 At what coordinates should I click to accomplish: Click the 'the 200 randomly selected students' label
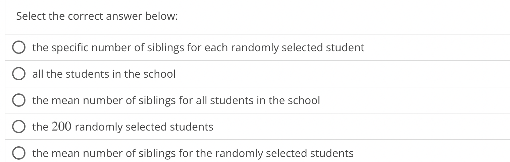pos(123,127)
